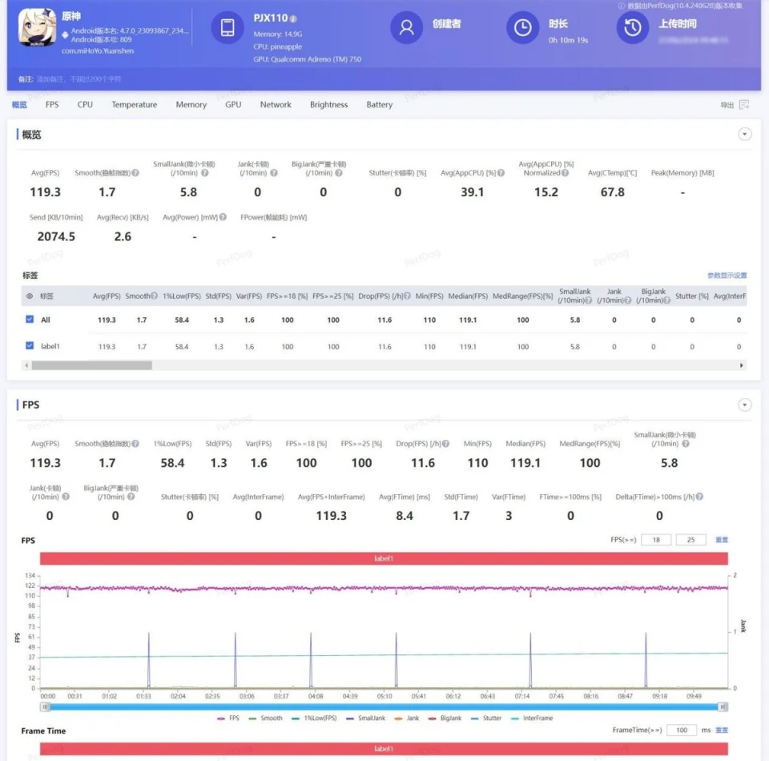Image resolution: width=769 pixels, height=761 pixels.
Task: Open 参数显示设置 parameter display settings
Action: pyautogui.click(x=727, y=276)
